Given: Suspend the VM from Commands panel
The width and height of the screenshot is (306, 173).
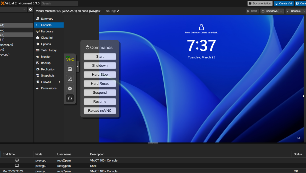Looking at the screenshot, I should [100, 93].
